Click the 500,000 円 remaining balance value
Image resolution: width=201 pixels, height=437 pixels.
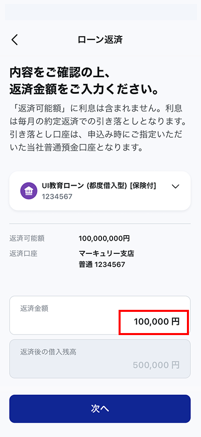click(156, 365)
